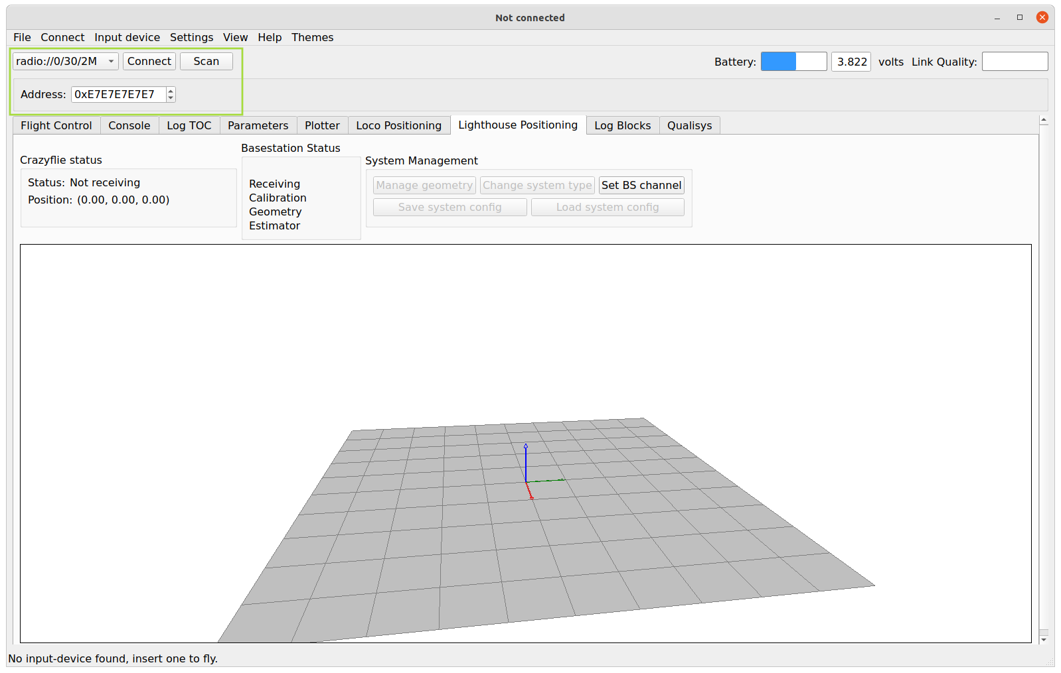The width and height of the screenshot is (1061, 673).
Task: Switch to the Log TOC tab
Action: (189, 125)
